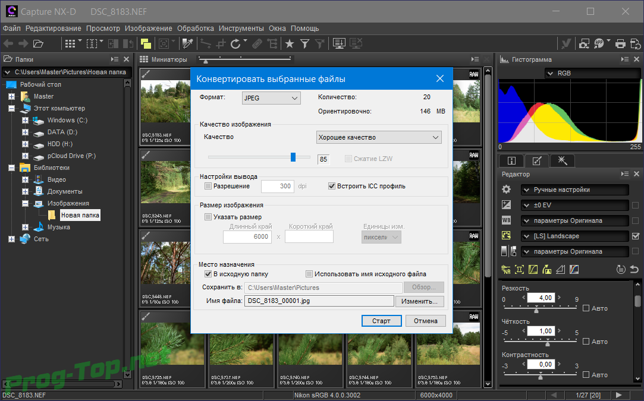
Task: Click the white balance WB icon
Action: (507, 220)
